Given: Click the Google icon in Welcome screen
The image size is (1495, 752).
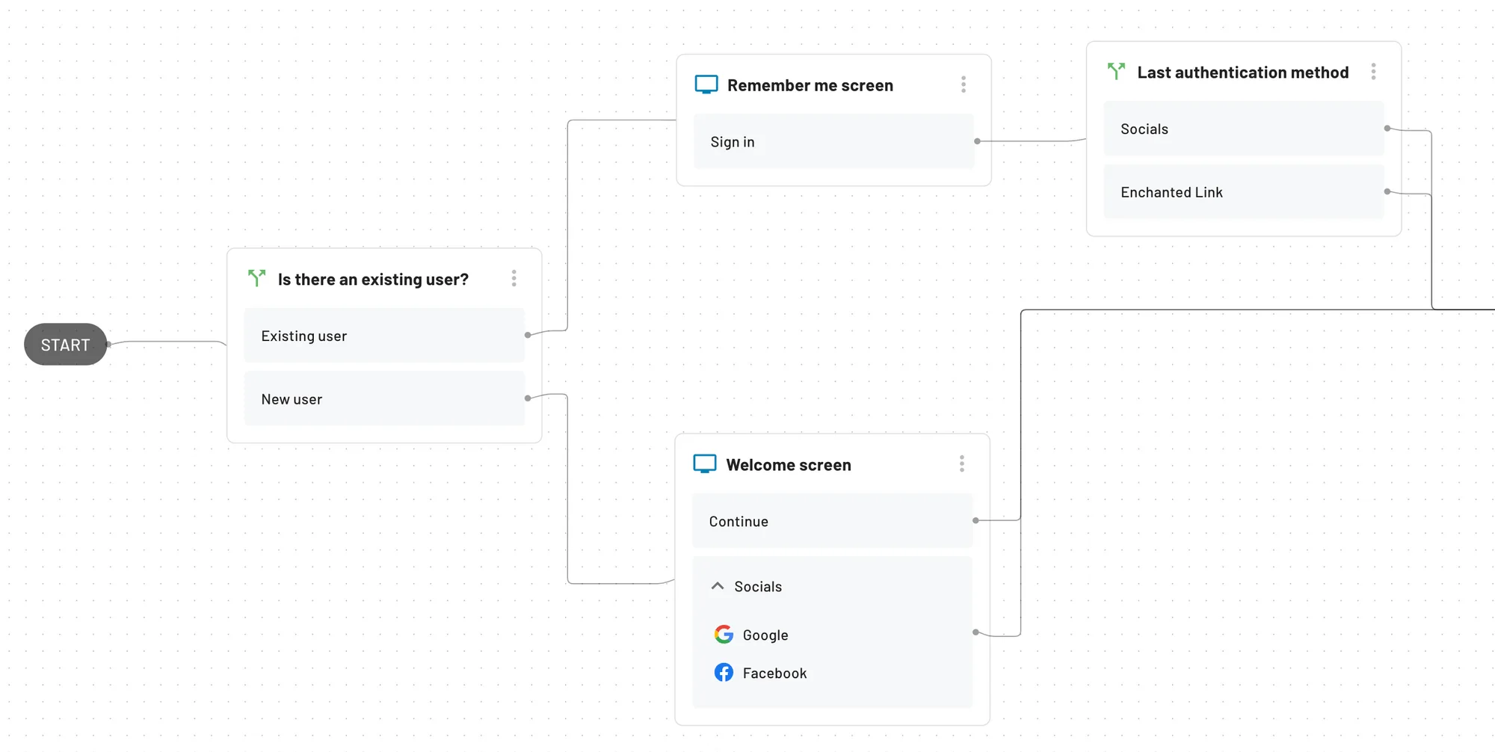Looking at the screenshot, I should [x=723, y=634].
